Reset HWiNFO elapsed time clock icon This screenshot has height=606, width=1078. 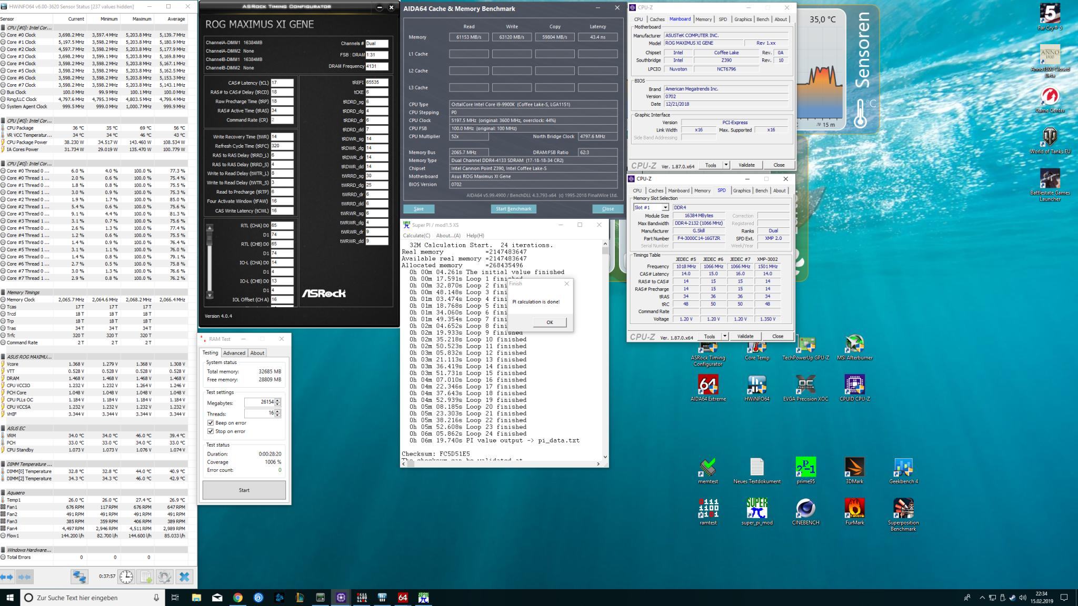pyautogui.click(x=126, y=577)
